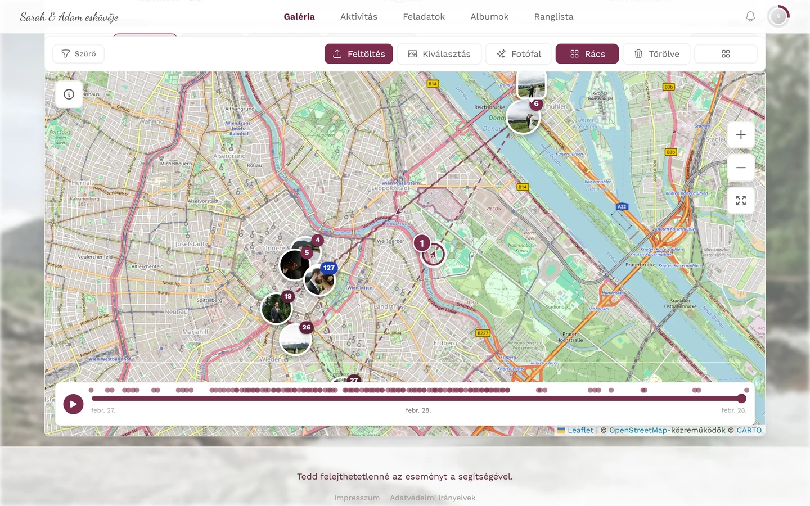Click the Feltöltés upload button
Screen dimensions: 810x506
359,54
